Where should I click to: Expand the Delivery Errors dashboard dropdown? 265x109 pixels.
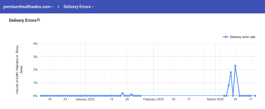click(78, 7)
